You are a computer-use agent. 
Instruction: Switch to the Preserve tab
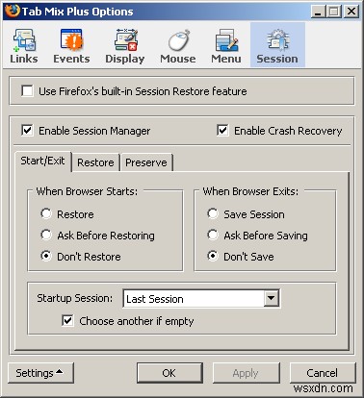tap(146, 162)
